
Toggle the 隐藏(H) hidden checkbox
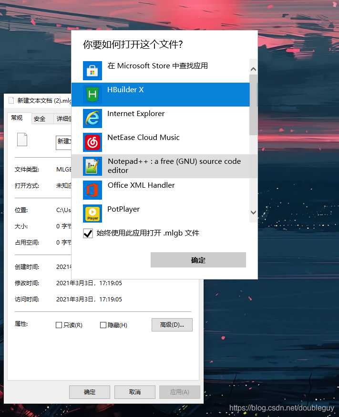[103, 325]
